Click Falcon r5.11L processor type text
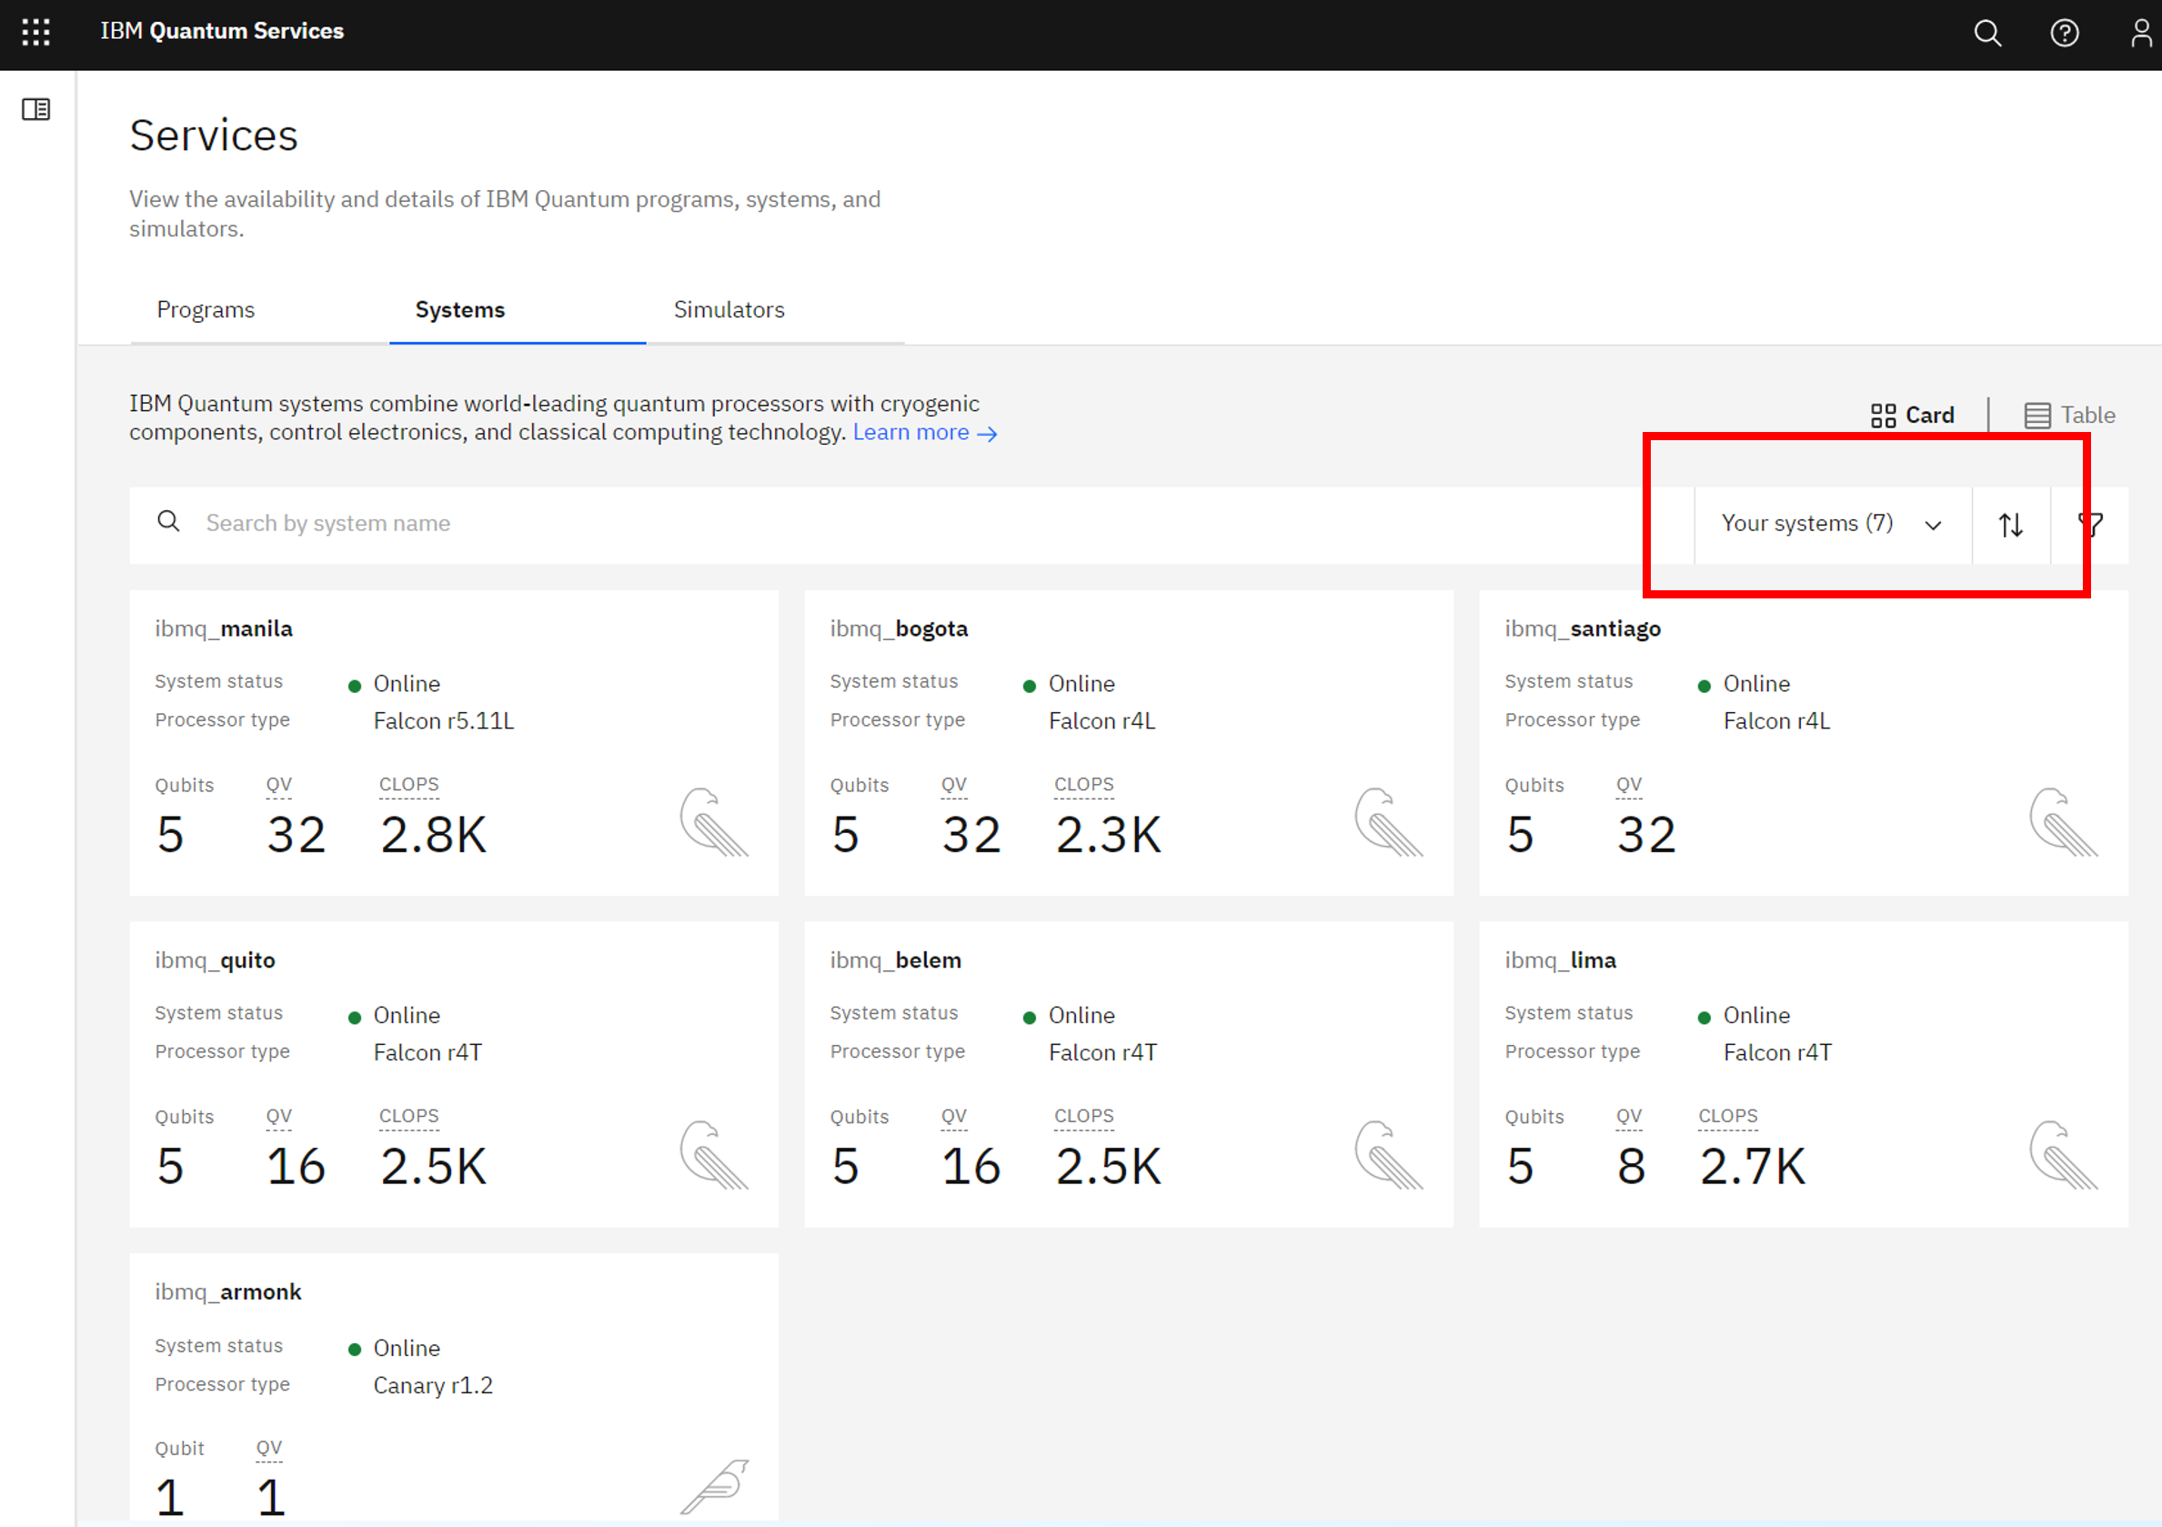This screenshot has width=2162, height=1527. [444, 721]
